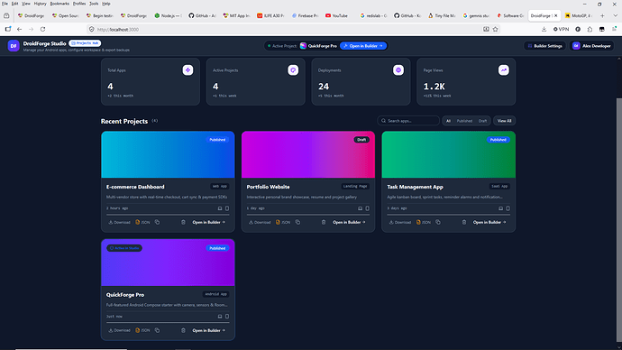Screen dimensions: 622x350
Task: Click the desktop preview icon on QuickForge Pro card
Action: (220, 317)
